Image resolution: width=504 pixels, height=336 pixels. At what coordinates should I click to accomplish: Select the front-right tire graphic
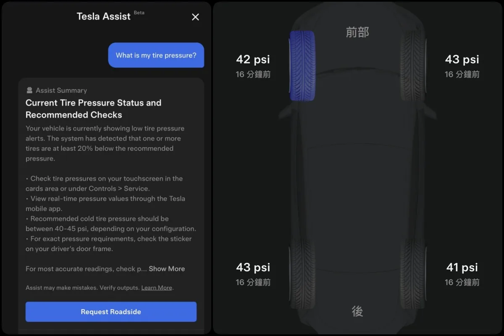(x=414, y=66)
